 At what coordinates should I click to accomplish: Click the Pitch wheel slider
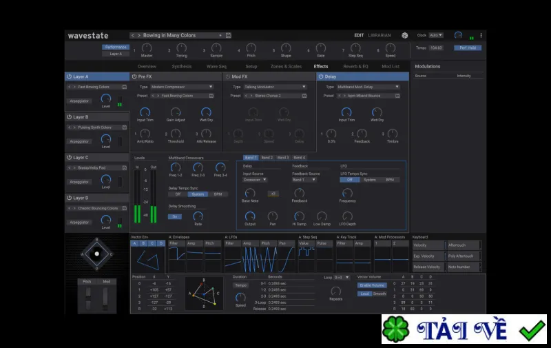tap(88, 298)
